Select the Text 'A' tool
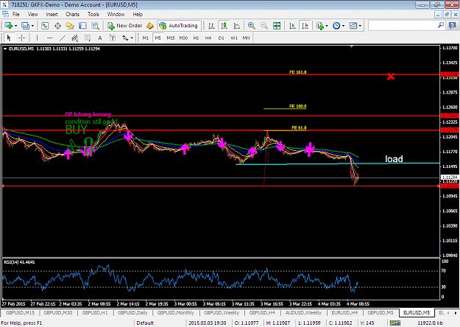The image size is (460, 327). (x=100, y=38)
